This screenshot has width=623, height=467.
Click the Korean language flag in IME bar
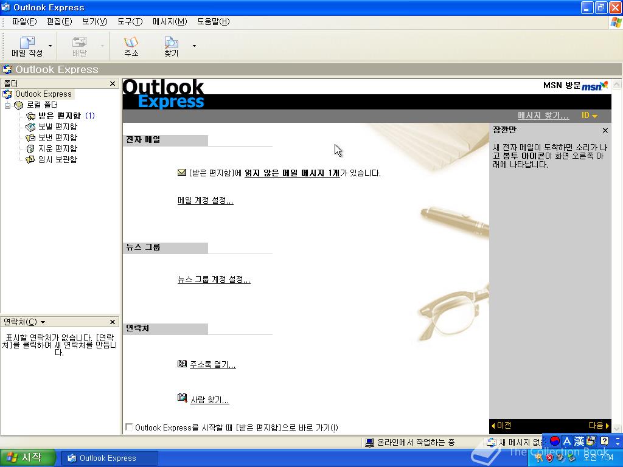(555, 441)
